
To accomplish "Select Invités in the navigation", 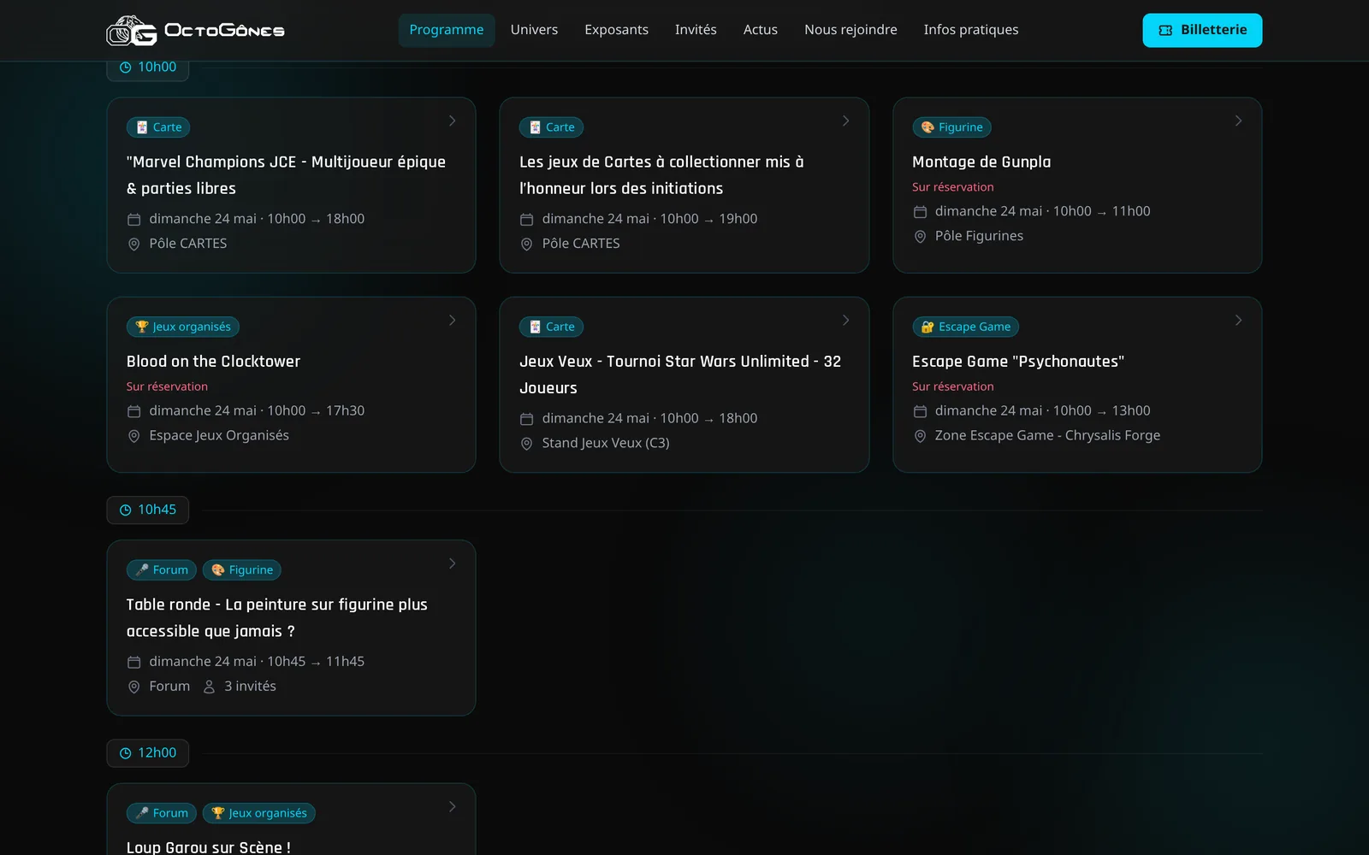I will point(696,30).
